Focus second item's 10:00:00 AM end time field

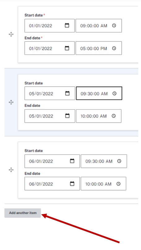pos(99,116)
